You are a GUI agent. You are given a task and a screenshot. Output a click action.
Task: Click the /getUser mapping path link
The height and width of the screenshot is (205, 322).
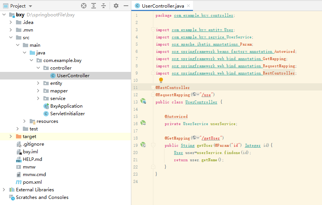coord(211,138)
